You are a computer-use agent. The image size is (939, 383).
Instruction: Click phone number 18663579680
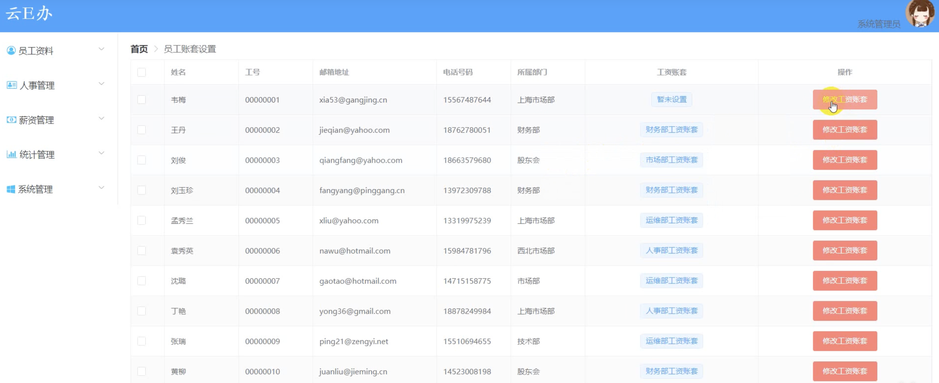pos(467,160)
